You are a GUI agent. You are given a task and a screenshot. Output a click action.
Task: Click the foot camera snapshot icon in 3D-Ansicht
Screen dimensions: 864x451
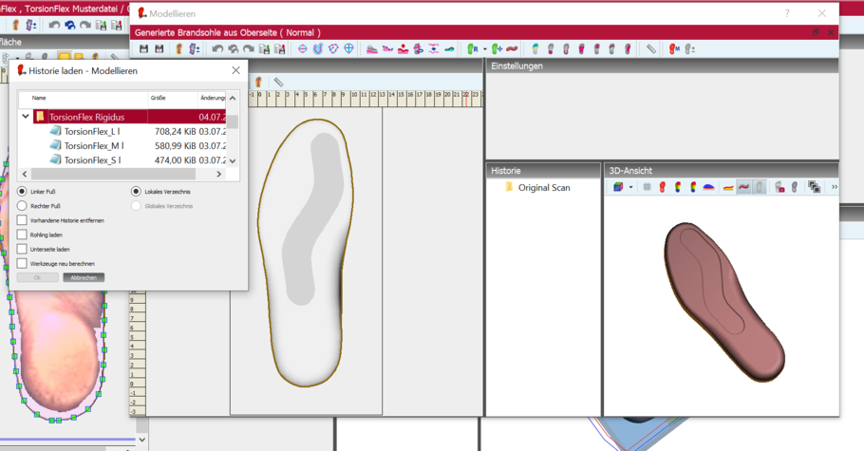(x=779, y=187)
